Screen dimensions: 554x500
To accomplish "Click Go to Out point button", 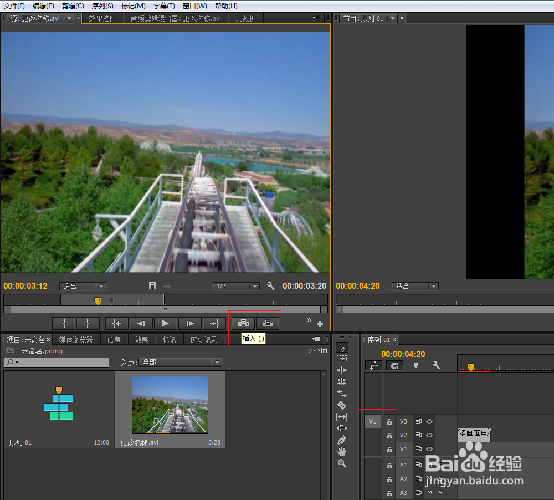I will [x=214, y=323].
